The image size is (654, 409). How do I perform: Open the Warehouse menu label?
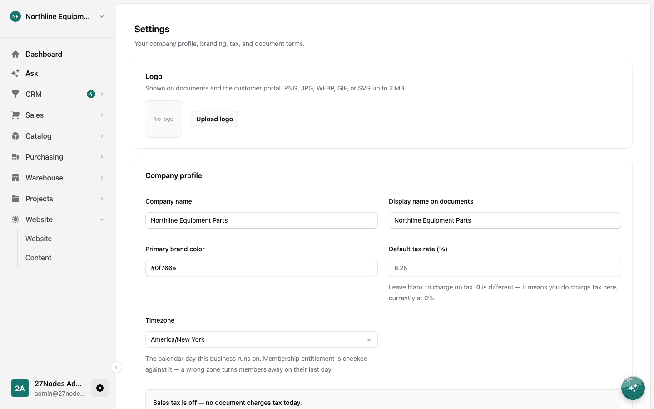click(45, 178)
